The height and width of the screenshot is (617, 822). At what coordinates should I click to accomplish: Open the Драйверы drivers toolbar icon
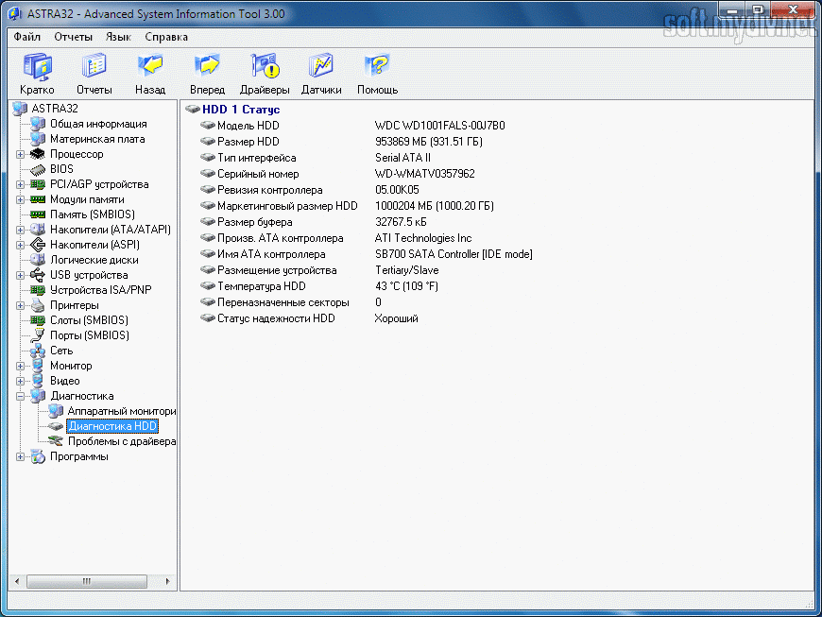(x=265, y=66)
